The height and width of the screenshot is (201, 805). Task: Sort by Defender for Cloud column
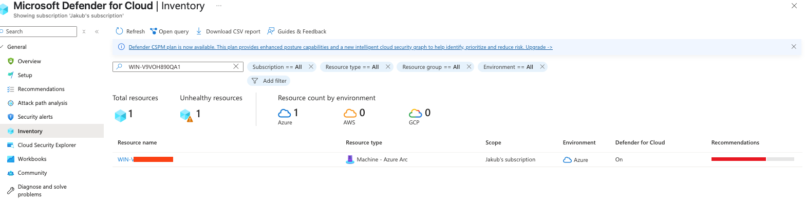640,142
